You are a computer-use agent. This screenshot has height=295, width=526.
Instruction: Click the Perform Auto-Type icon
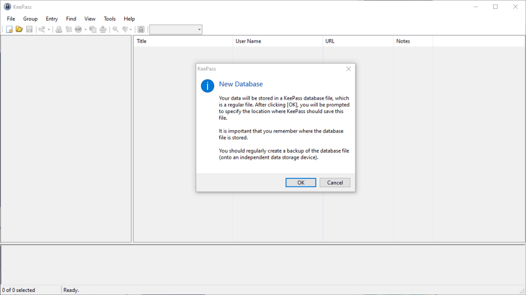click(103, 29)
